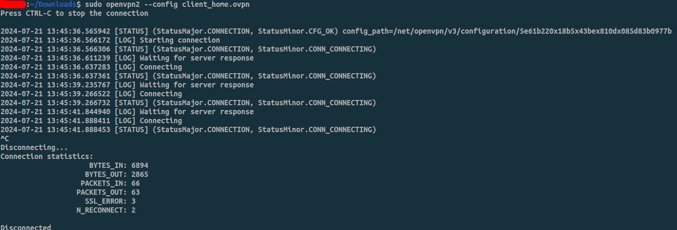Click the BYTES_OUT value 2865
This screenshot has width=677, height=230.
tap(140, 174)
